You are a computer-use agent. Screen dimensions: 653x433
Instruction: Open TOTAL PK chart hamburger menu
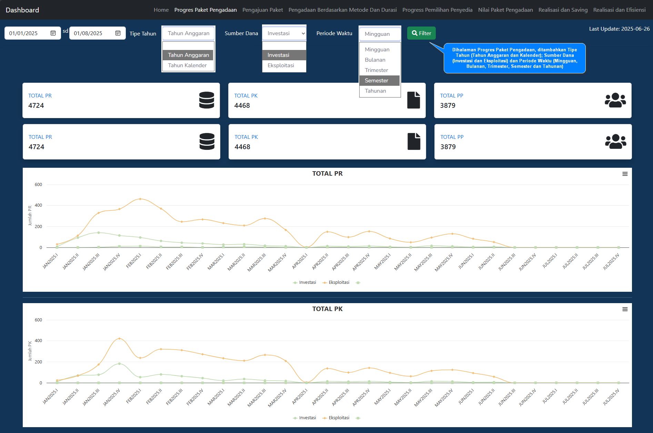pos(625,309)
